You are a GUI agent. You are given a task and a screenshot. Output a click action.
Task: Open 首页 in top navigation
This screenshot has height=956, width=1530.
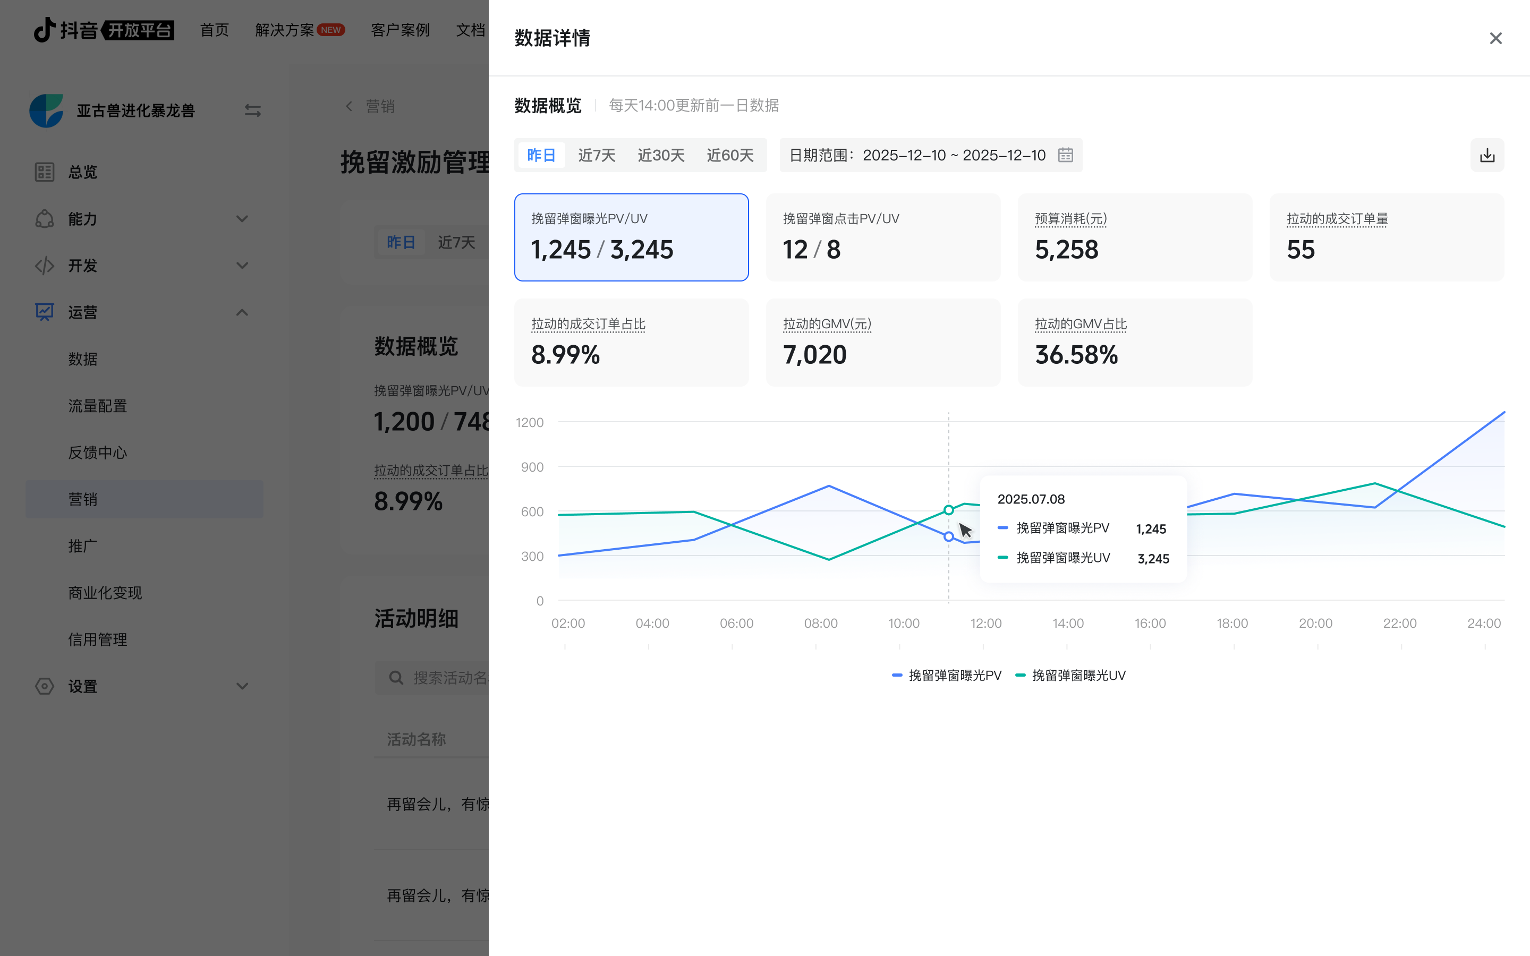pos(214,30)
